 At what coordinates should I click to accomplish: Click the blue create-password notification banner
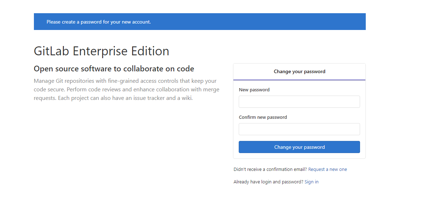click(200, 22)
